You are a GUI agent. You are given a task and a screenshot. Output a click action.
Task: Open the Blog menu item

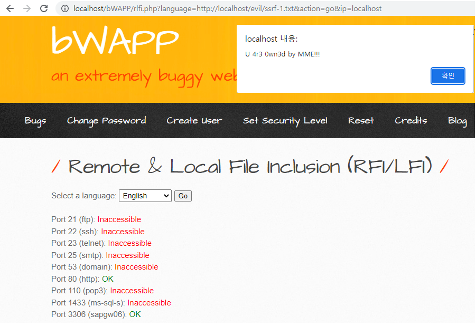[x=458, y=121]
